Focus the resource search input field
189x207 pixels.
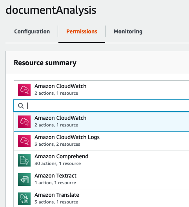[x=101, y=106]
